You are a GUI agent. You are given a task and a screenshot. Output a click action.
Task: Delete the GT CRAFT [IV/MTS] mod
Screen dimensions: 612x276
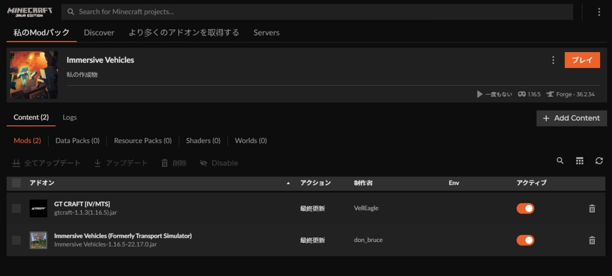click(x=592, y=209)
